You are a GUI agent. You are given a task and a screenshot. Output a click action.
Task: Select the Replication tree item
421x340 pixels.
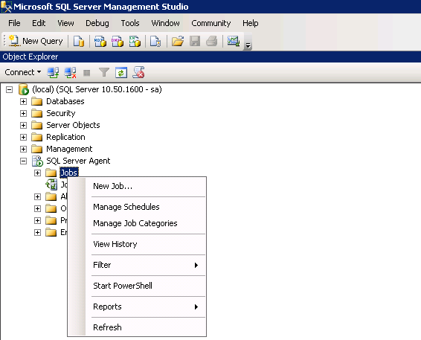65,137
